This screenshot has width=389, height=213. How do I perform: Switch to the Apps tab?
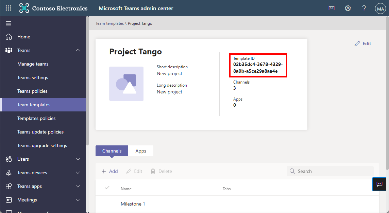pos(141,151)
